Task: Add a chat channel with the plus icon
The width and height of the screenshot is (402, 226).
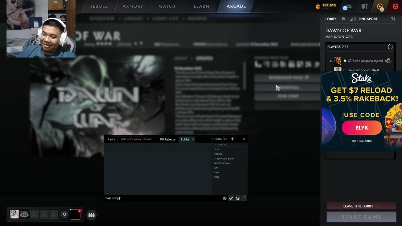Action: point(232,139)
